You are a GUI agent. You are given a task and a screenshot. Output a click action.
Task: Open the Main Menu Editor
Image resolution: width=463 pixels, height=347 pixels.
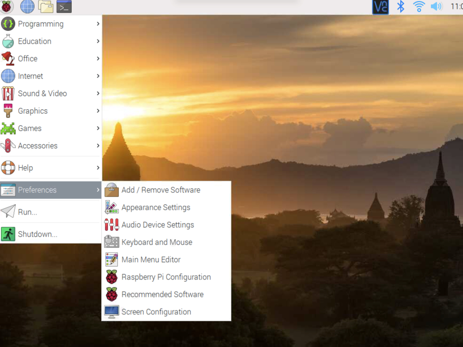point(151,260)
